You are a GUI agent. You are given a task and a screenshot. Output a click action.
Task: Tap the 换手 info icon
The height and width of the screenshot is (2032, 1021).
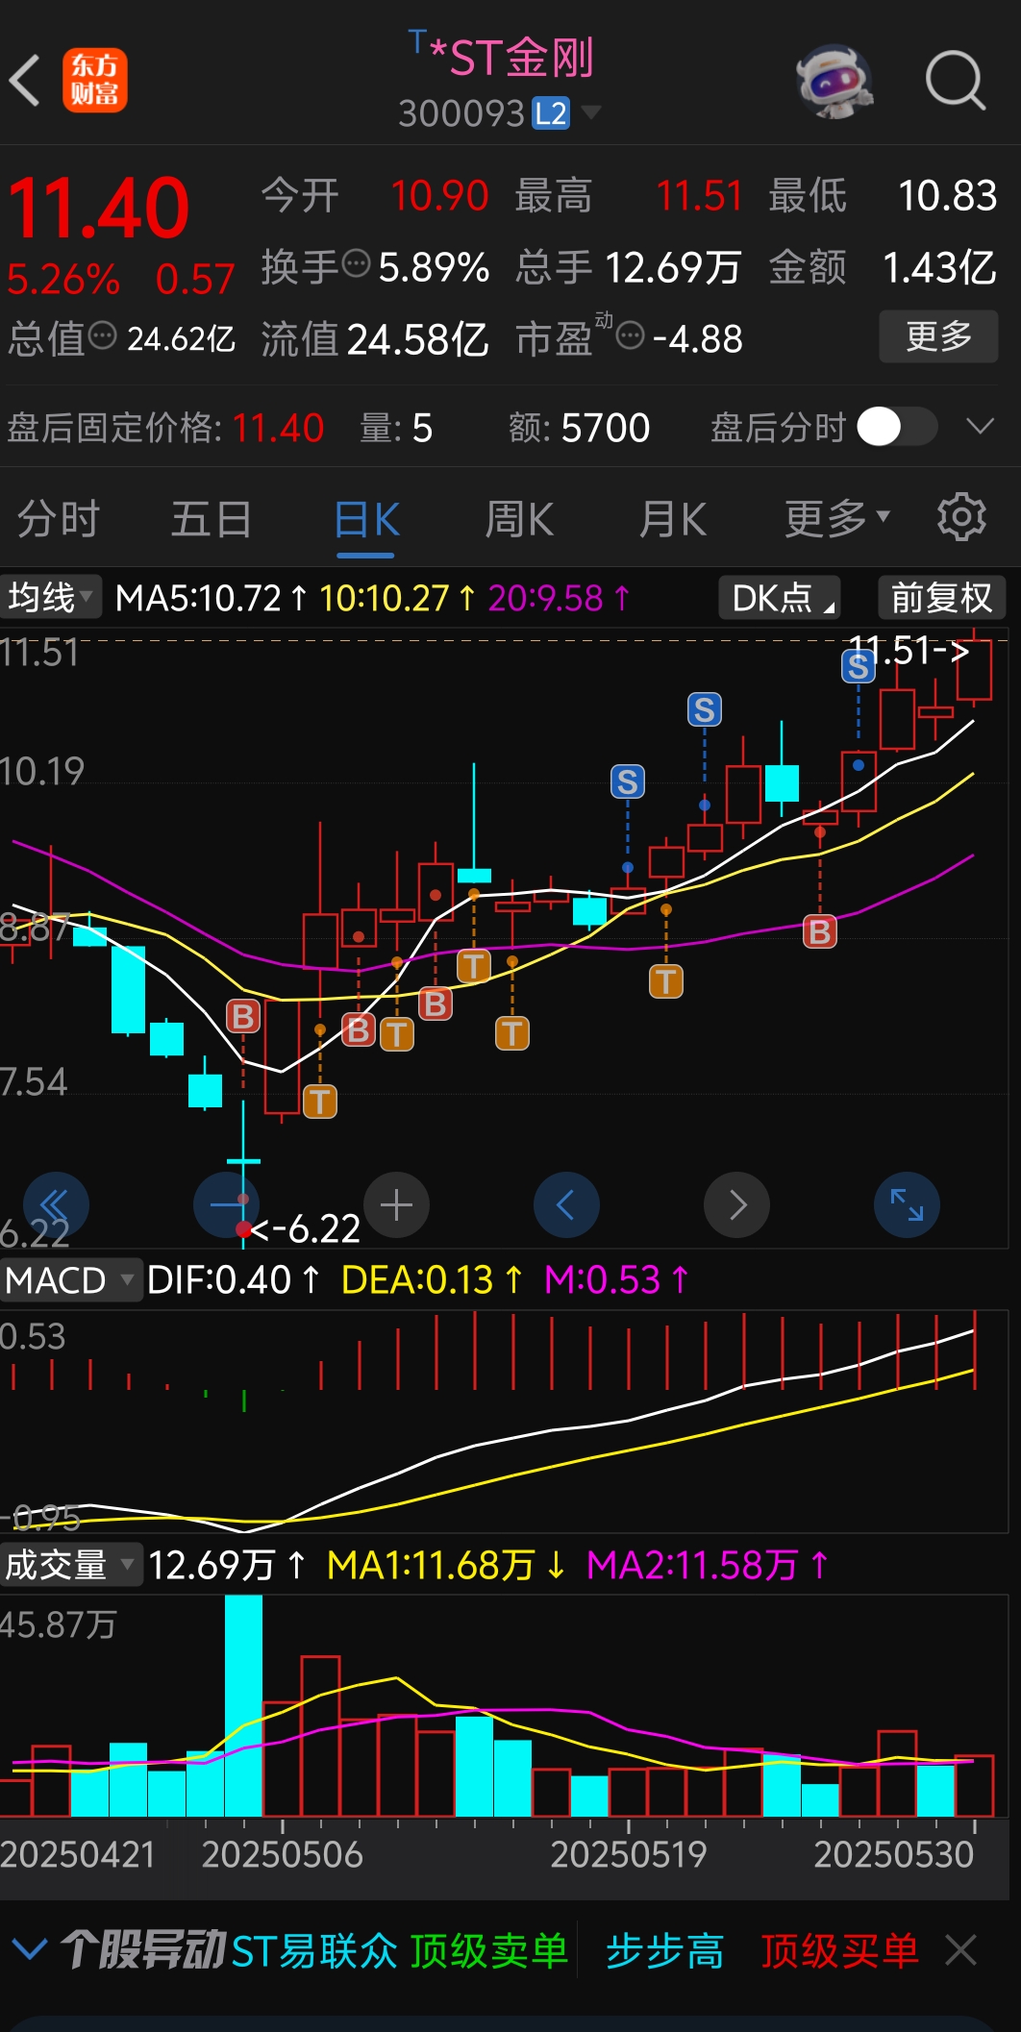tap(356, 263)
